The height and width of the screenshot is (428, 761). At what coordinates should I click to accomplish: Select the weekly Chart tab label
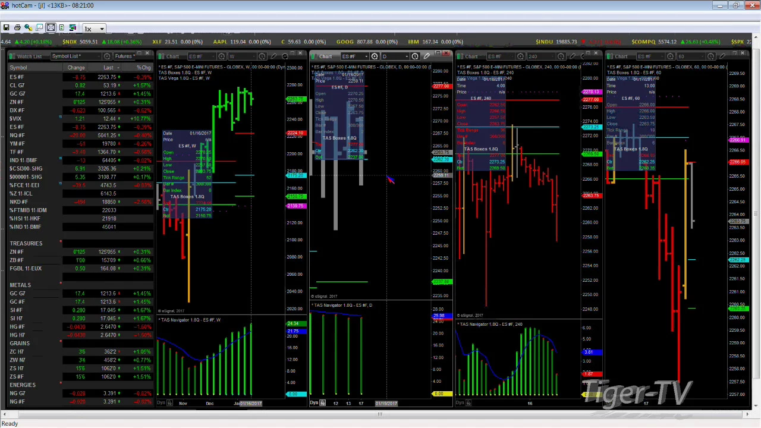[172, 56]
